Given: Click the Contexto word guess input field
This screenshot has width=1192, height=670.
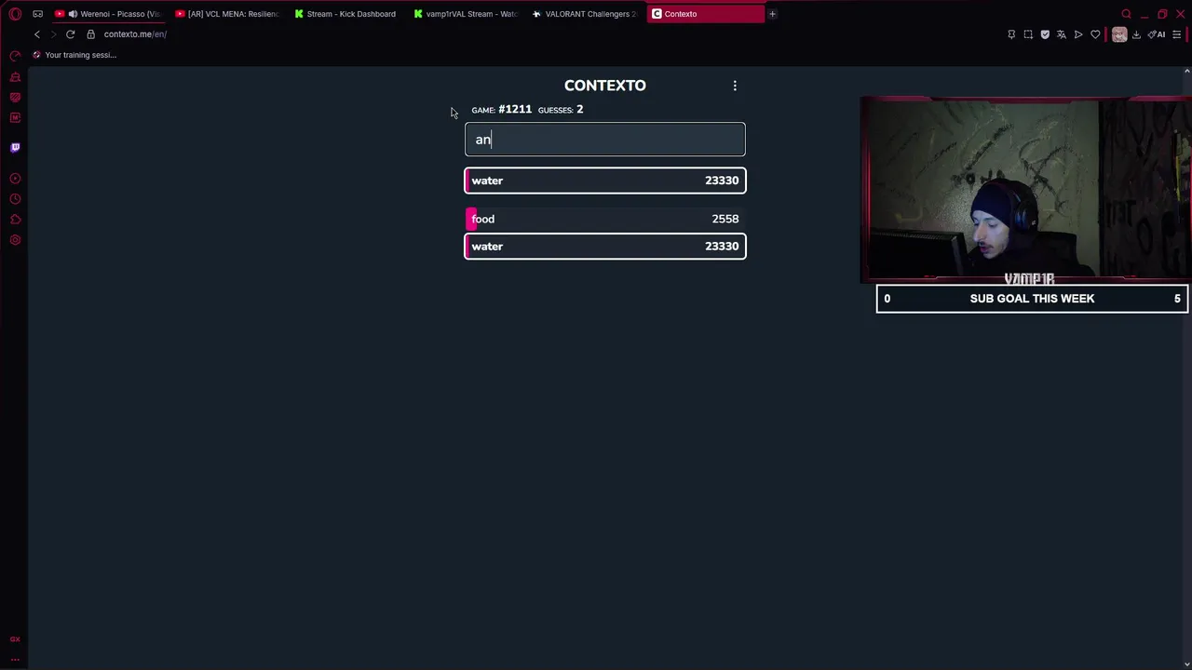Looking at the screenshot, I should (x=605, y=140).
